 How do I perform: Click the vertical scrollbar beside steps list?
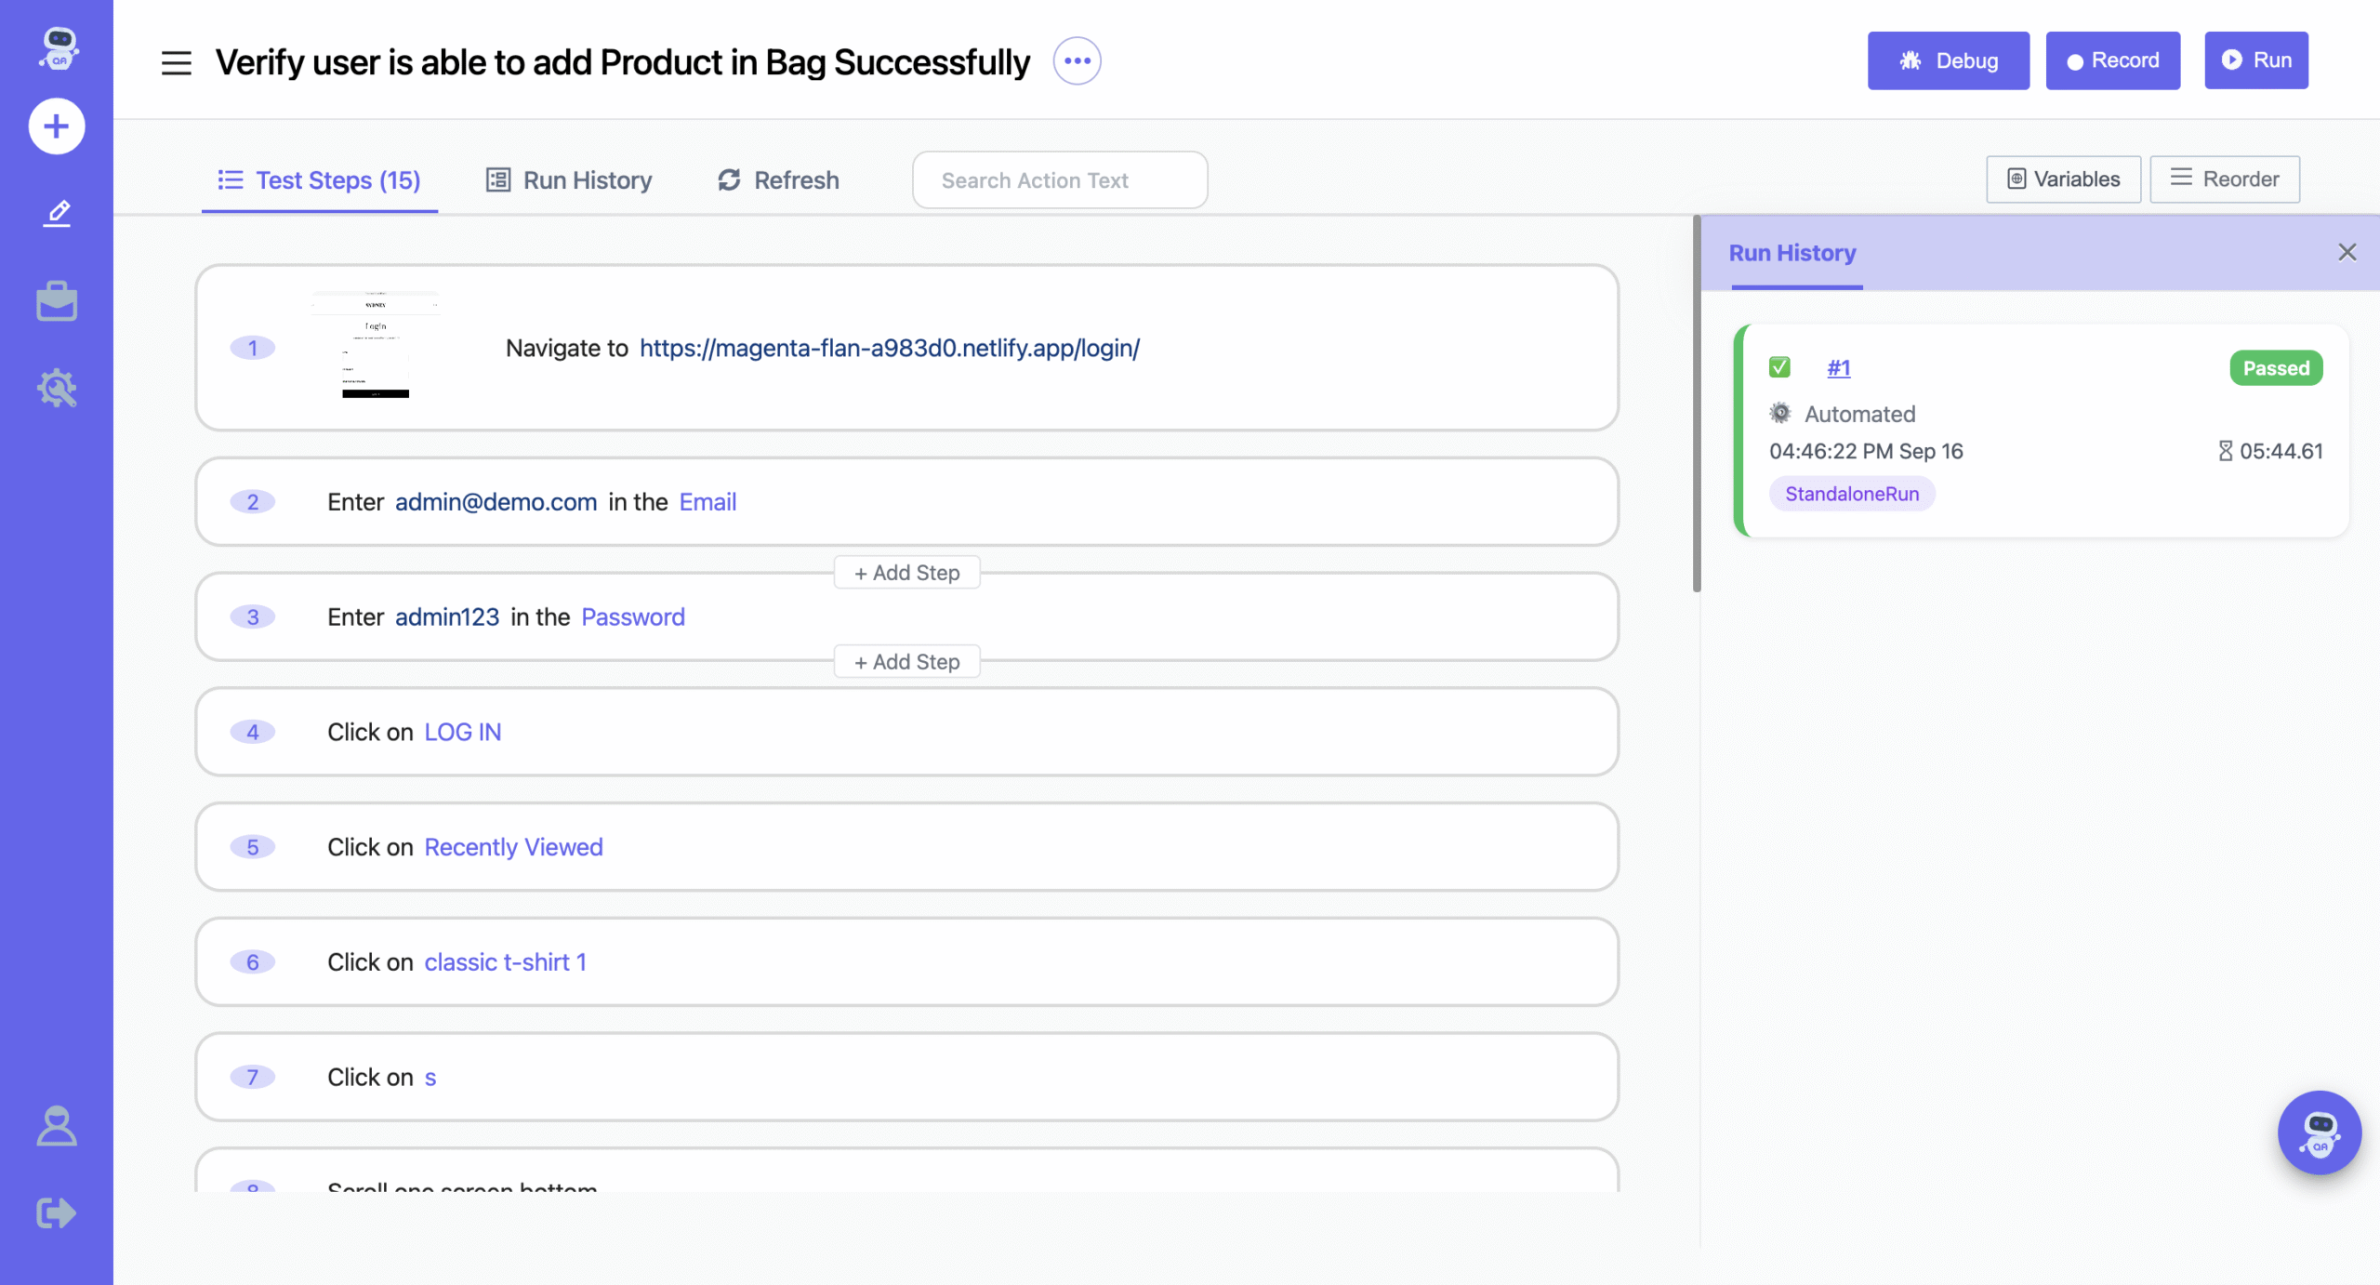point(1697,404)
